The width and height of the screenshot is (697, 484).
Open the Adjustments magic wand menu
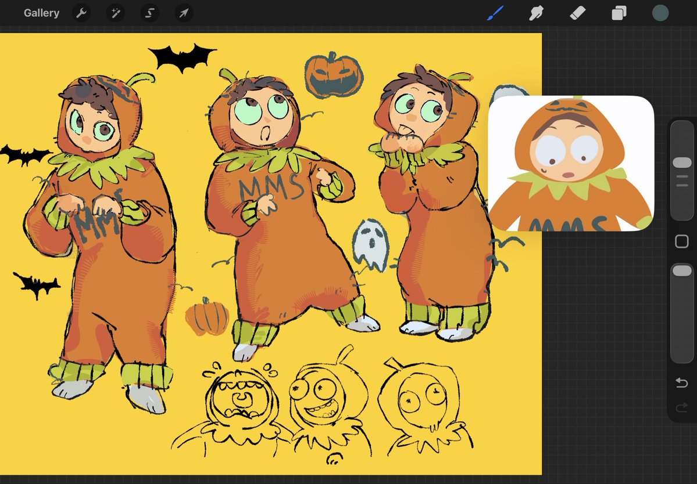point(116,13)
